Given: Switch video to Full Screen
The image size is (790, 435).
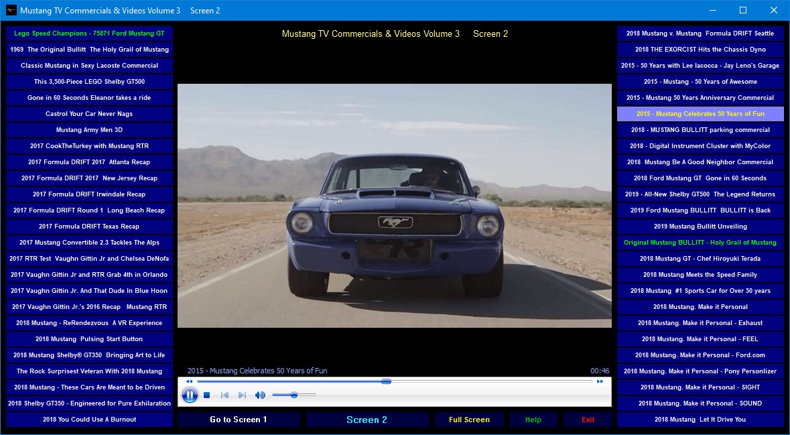Looking at the screenshot, I should (469, 420).
